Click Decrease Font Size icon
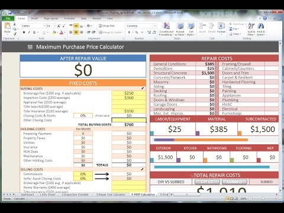The height and width of the screenshot is (213, 284). pyautogui.click(x=63, y=26)
